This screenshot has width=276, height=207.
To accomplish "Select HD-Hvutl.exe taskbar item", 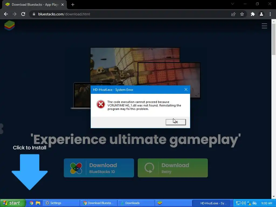I will (x=211, y=203).
